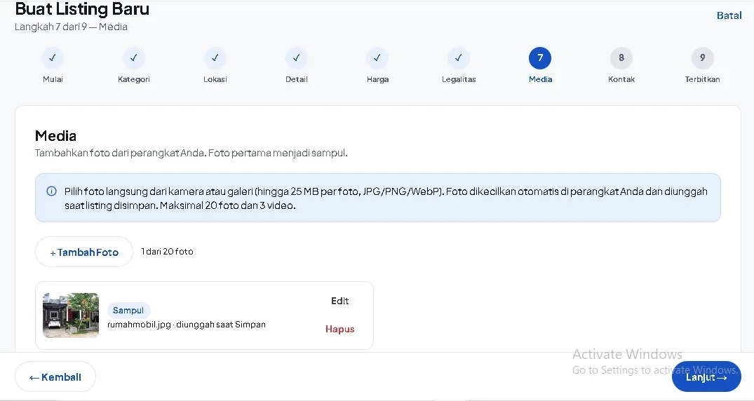Click the Terbitkan step label
Screen dimensions: 754x401
click(x=703, y=79)
